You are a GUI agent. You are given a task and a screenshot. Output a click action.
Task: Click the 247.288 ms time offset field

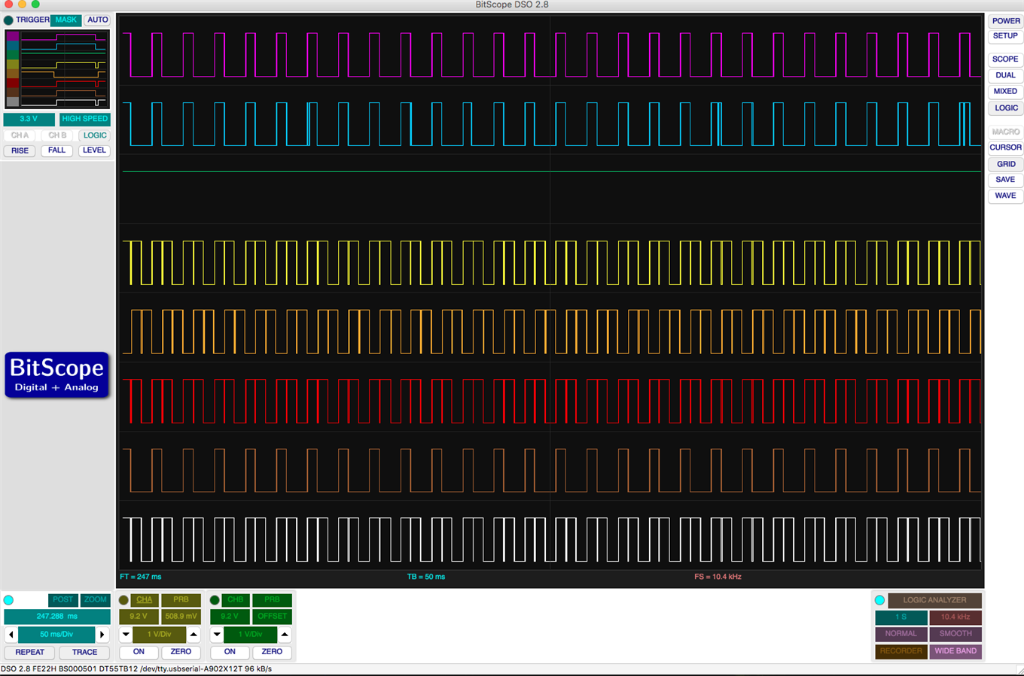(x=56, y=617)
